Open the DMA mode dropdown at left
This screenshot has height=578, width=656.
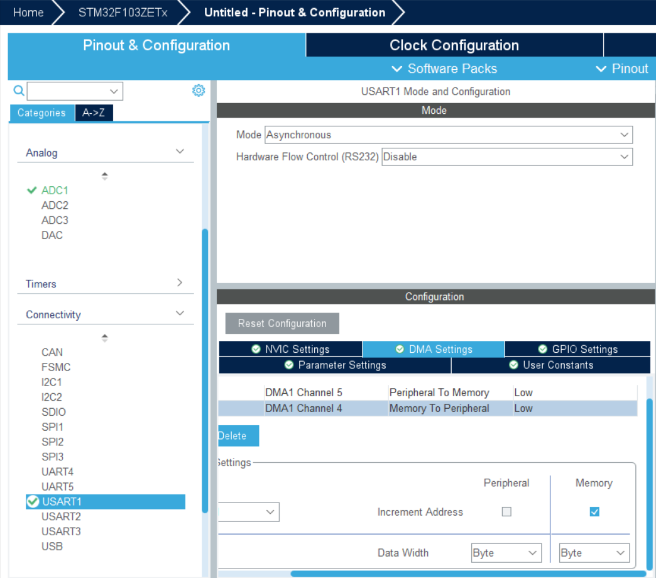click(x=248, y=512)
